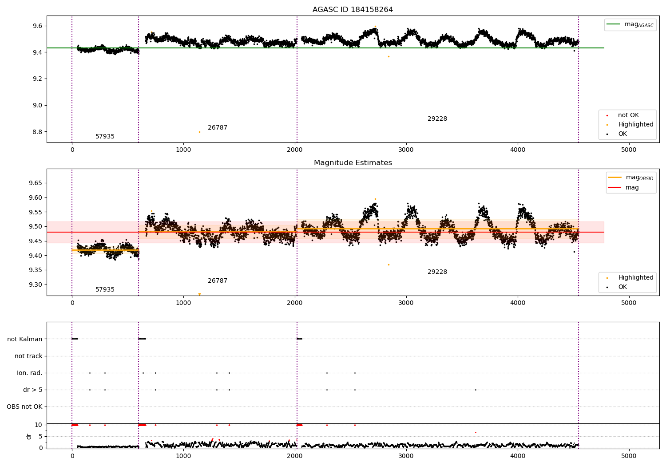The width and height of the screenshot is (666, 466).
Task: Select the mag OBSID legend label in middle plot
Action: 639,178
